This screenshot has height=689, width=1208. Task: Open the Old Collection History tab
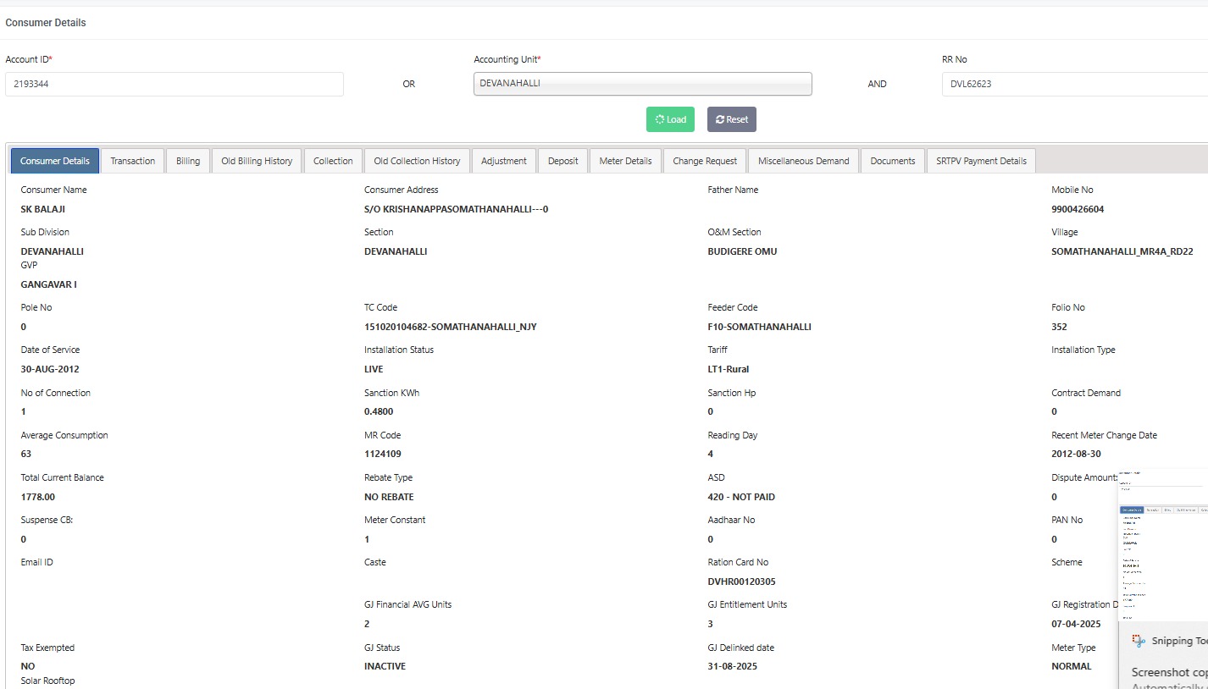[x=417, y=161]
